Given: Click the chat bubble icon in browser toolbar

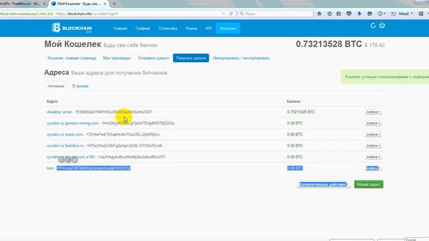Looking at the screenshot, I should click(x=369, y=13).
